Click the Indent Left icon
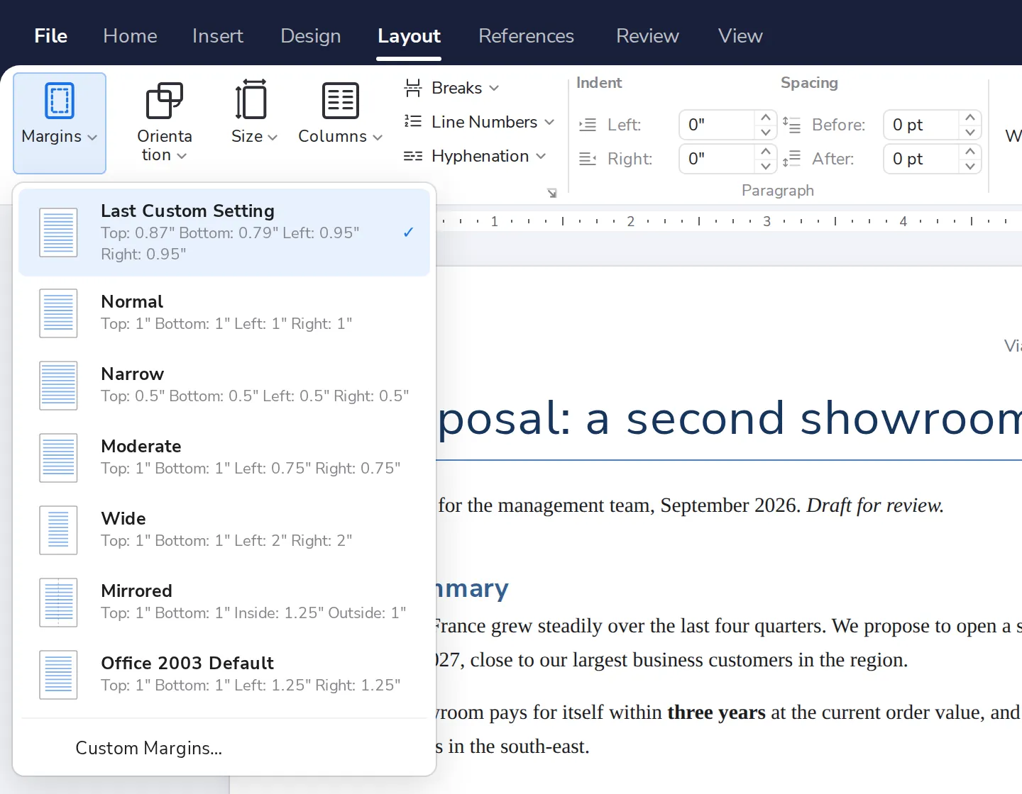Image resolution: width=1022 pixels, height=794 pixels. [x=588, y=125]
